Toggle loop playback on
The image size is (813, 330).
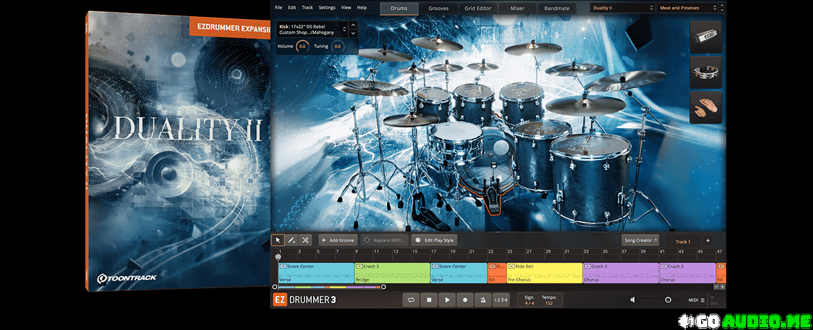[x=411, y=300]
